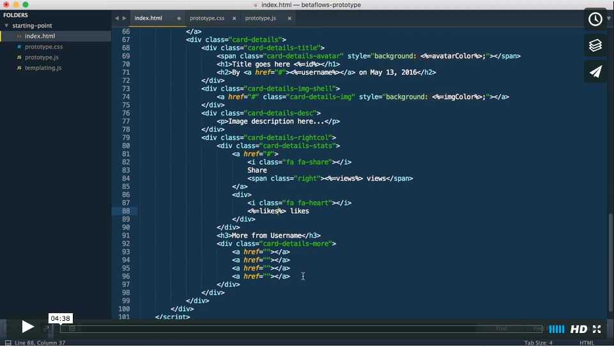The width and height of the screenshot is (614, 347).
Task: Click the document icon in the title bar
Action: (256, 4)
